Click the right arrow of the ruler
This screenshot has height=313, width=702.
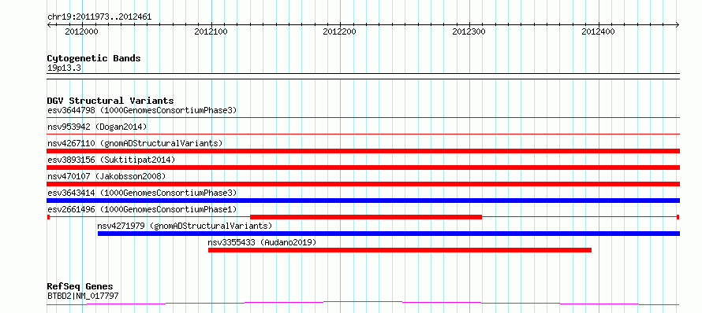pyautogui.click(x=678, y=25)
